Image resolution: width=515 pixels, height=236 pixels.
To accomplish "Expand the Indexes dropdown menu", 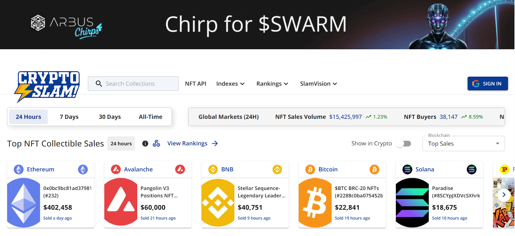I will 230,84.
